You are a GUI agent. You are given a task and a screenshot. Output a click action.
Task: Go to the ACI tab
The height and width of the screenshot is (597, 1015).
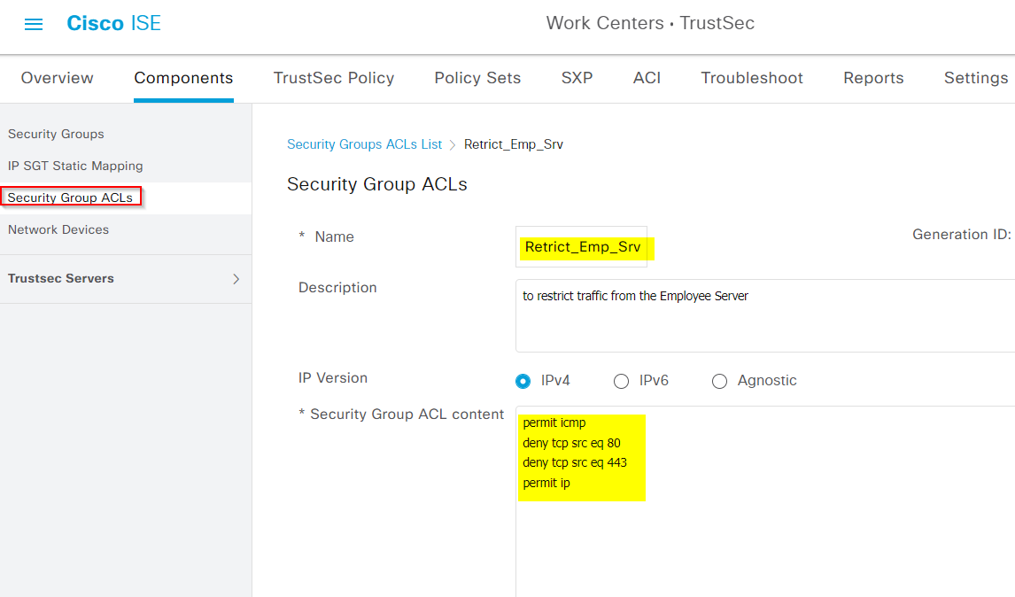pos(647,78)
